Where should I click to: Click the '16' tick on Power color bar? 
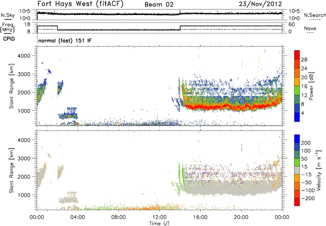pos(304,86)
